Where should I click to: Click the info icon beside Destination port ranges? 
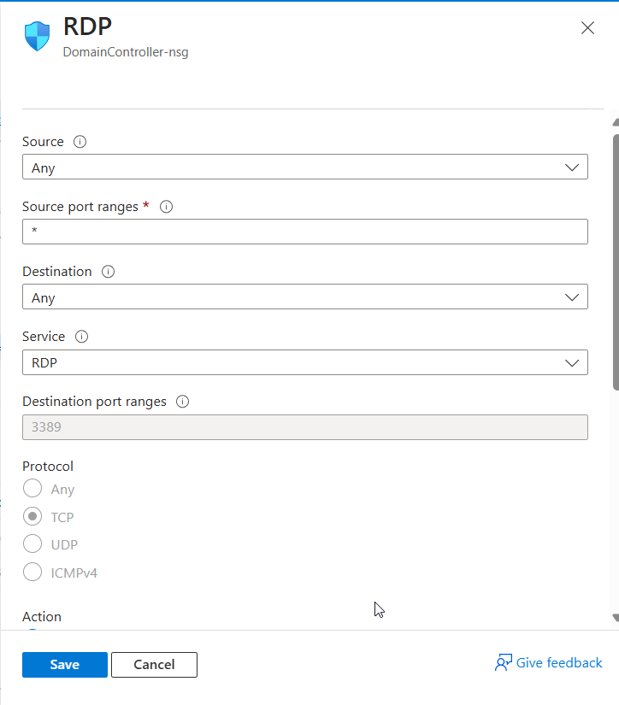click(182, 402)
